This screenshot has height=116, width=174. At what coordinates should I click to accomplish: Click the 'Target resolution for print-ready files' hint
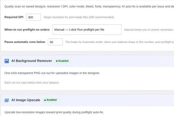click(x=79, y=17)
